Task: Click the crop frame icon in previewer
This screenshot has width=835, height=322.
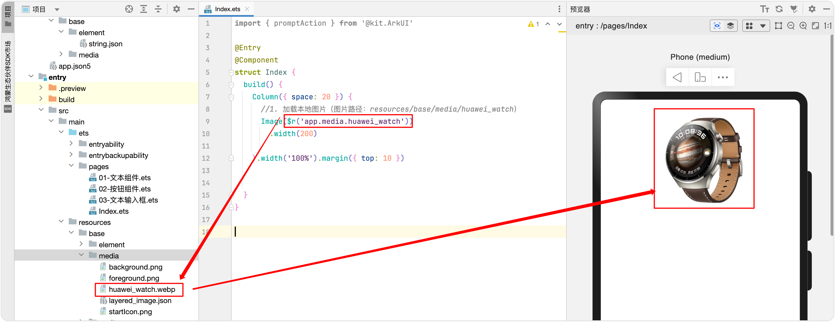Action: pyautogui.click(x=779, y=26)
